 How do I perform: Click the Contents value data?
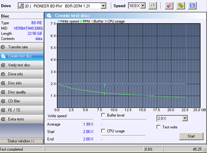click(x=39, y=39)
